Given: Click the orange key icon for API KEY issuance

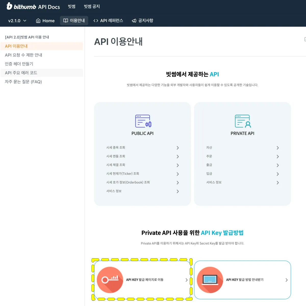Looking at the screenshot, I should pyautogui.click(x=110, y=280).
